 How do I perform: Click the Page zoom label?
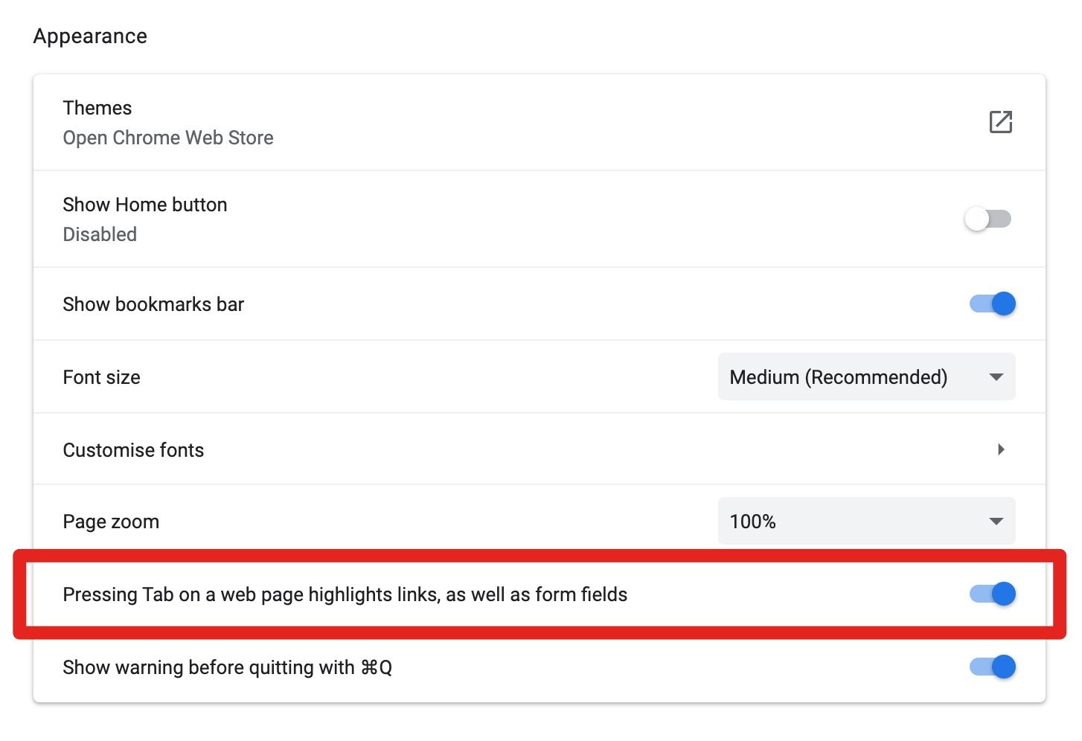[x=111, y=522]
